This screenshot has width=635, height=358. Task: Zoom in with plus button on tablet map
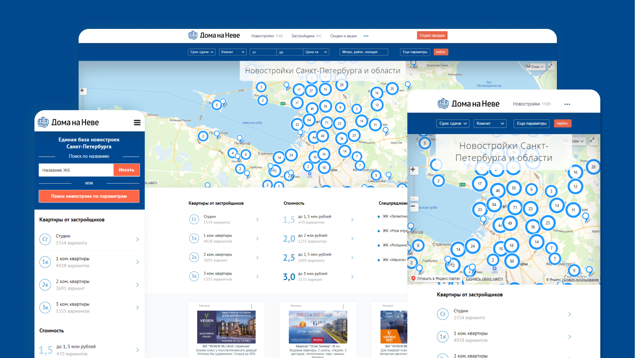click(x=413, y=170)
